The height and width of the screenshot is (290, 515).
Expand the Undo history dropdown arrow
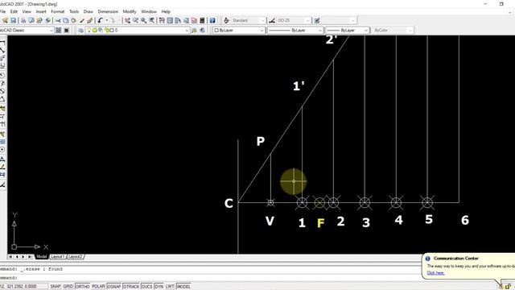click(x=106, y=20)
